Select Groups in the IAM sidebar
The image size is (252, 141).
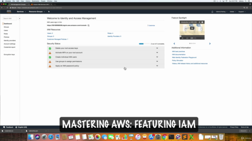(6, 27)
